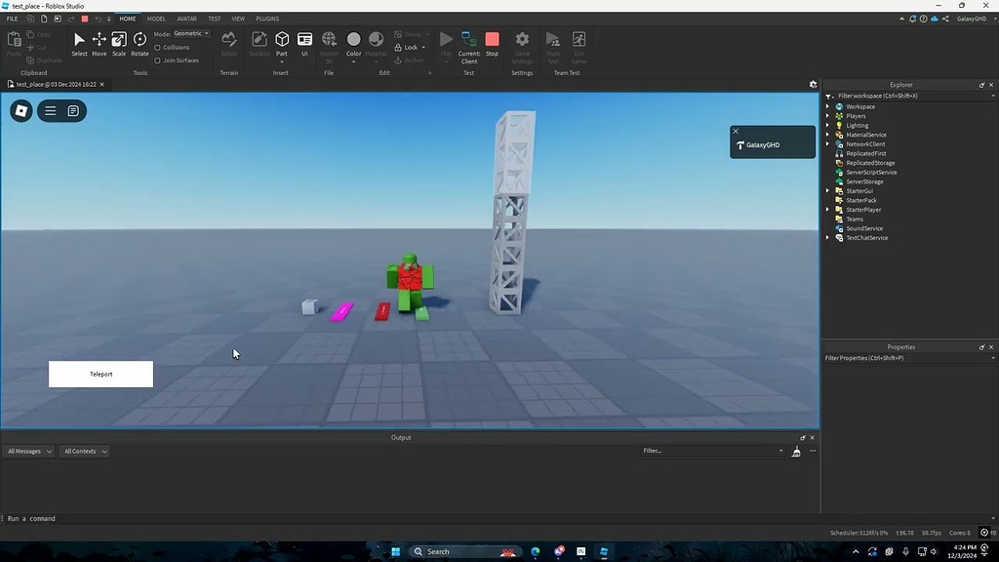Stop the playtest session
The image size is (999, 562).
[x=492, y=39]
